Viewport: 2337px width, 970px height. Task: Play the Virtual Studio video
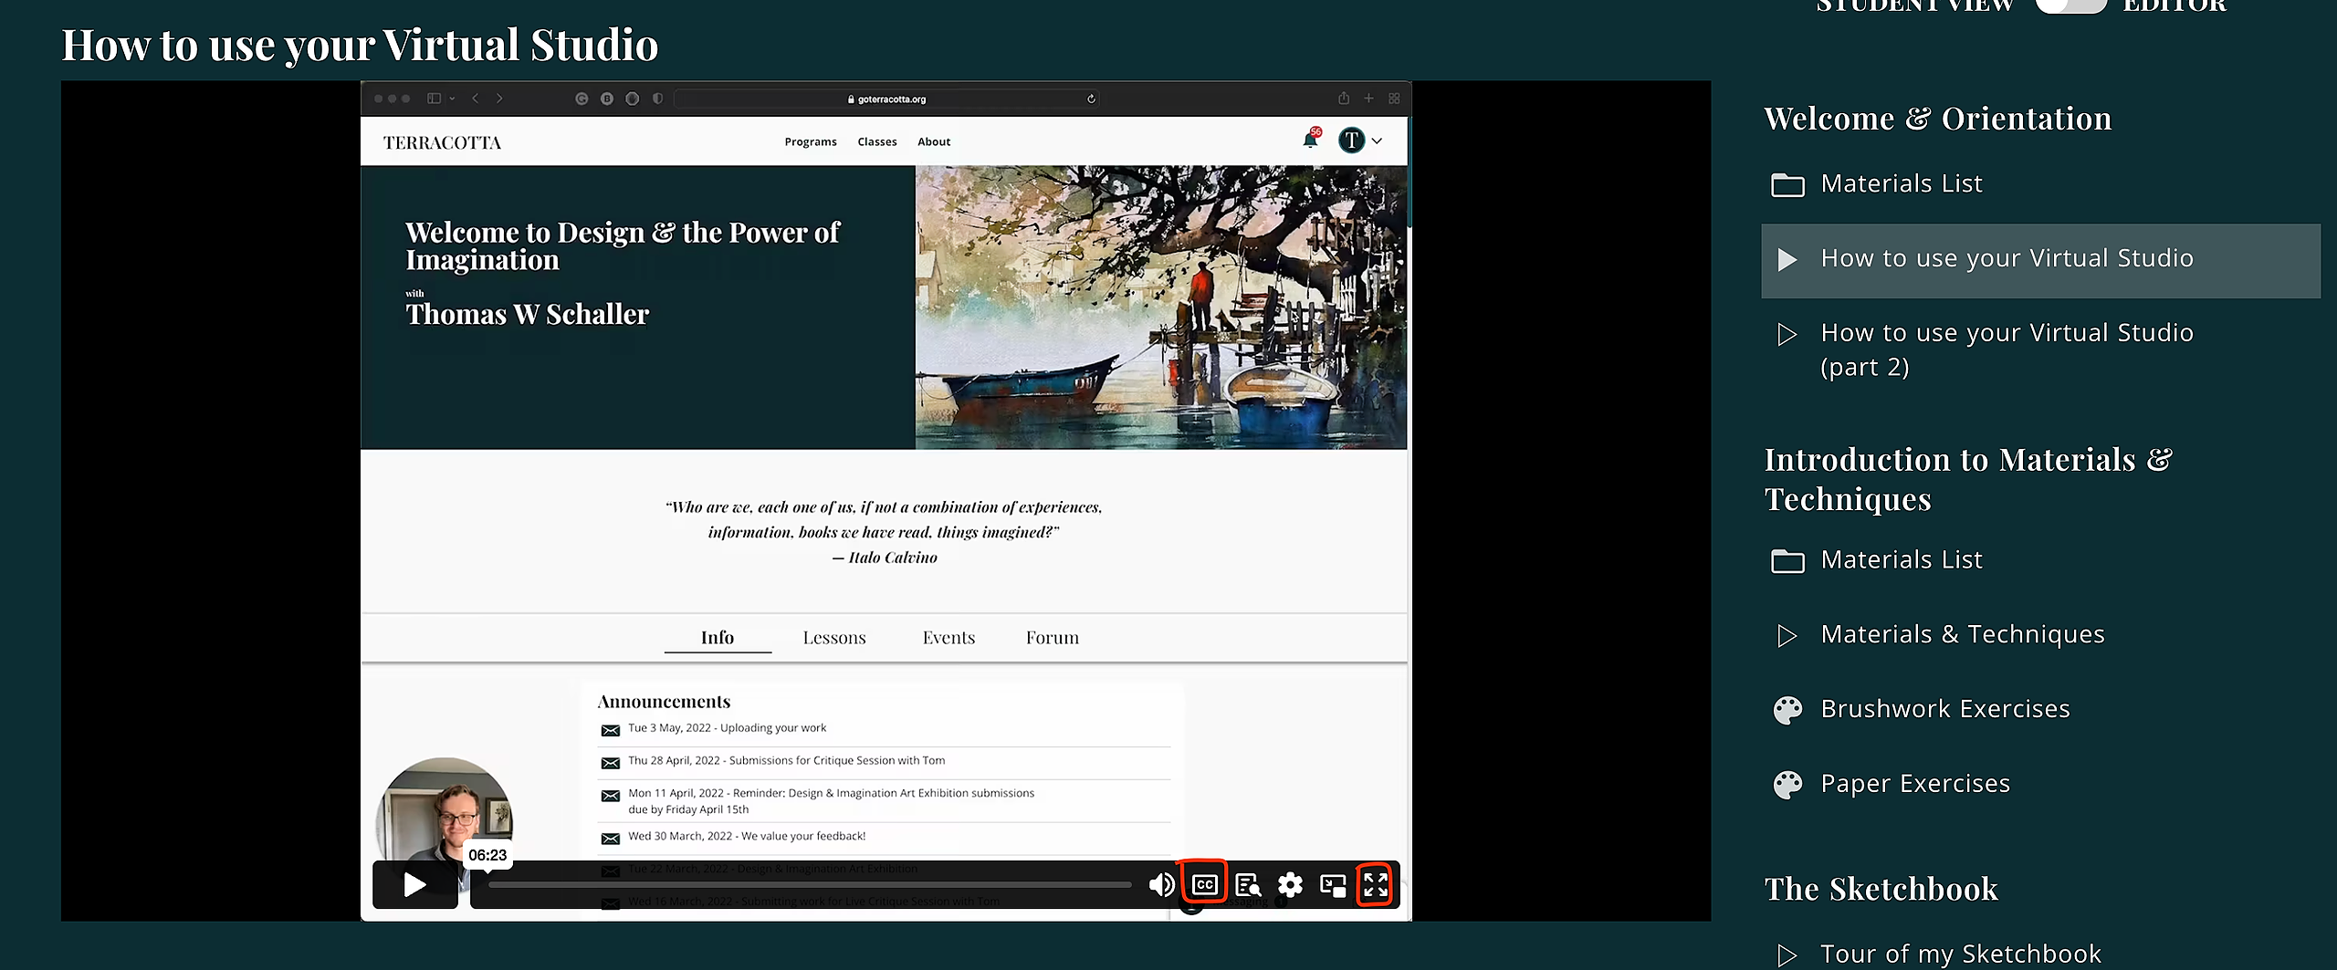(415, 884)
